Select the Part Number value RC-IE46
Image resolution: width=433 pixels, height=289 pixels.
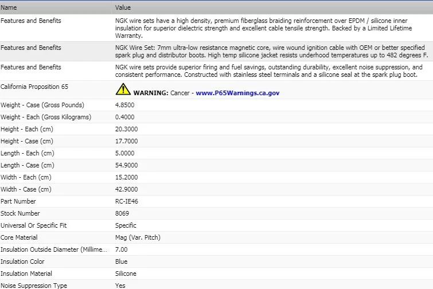pos(127,201)
